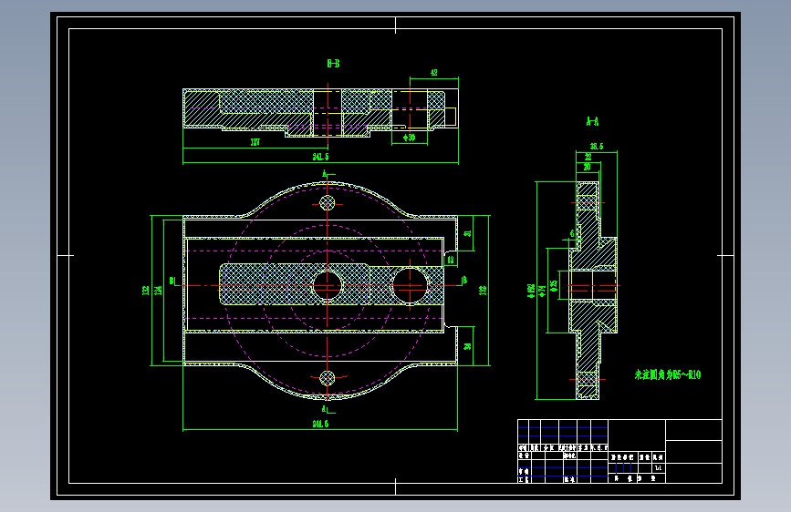Click the 20 dimension in section A-A

point(588,167)
